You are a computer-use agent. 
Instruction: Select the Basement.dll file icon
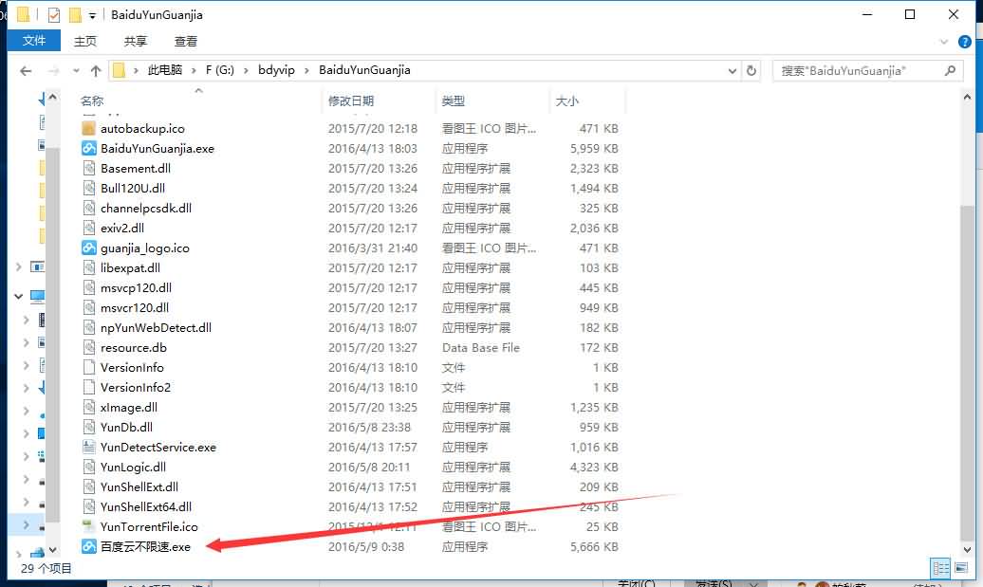coord(89,169)
